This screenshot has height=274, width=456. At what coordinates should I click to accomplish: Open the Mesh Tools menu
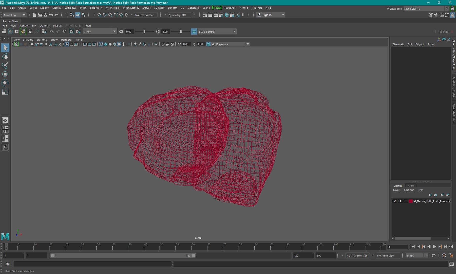[x=112, y=8]
